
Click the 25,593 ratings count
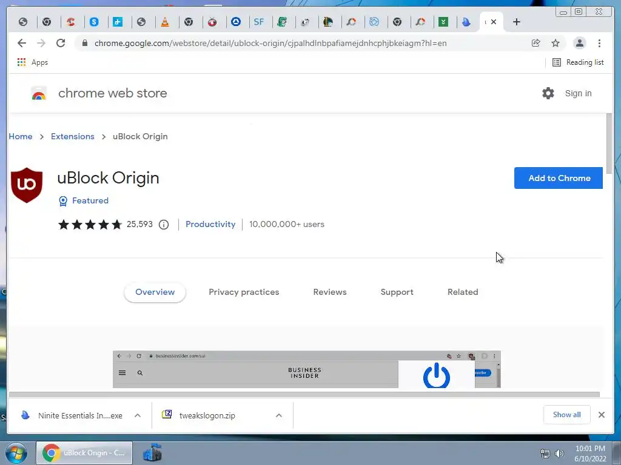click(139, 224)
